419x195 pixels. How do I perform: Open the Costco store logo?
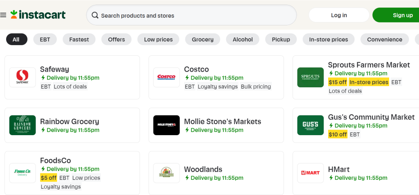pyautogui.click(x=167, y=77)
